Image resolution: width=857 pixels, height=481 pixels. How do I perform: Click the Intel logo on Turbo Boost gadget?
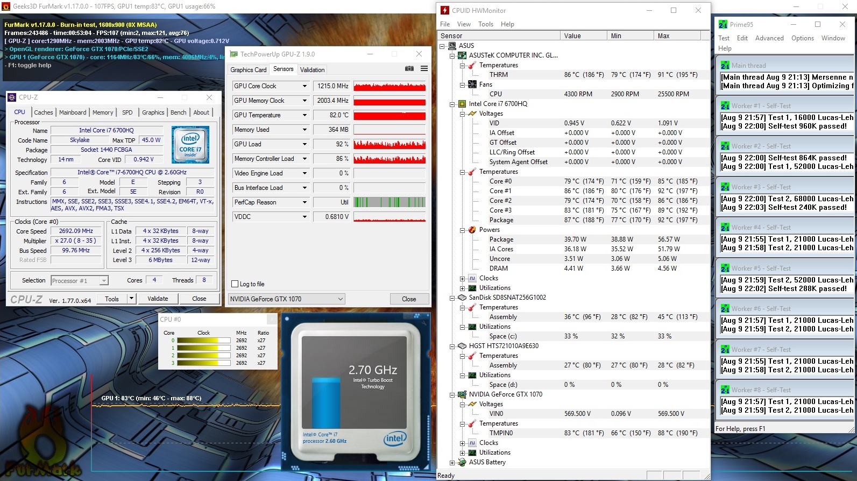395,438
